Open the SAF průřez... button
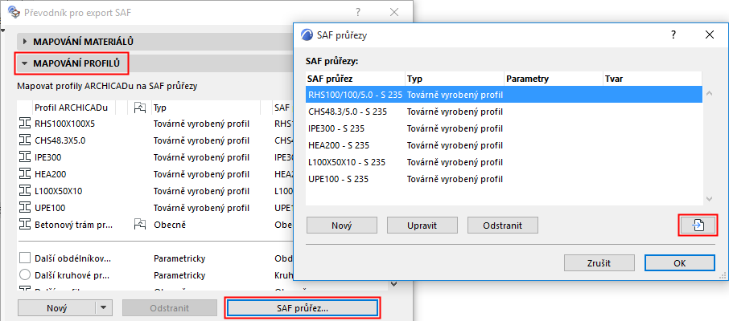 click(303, 307)
